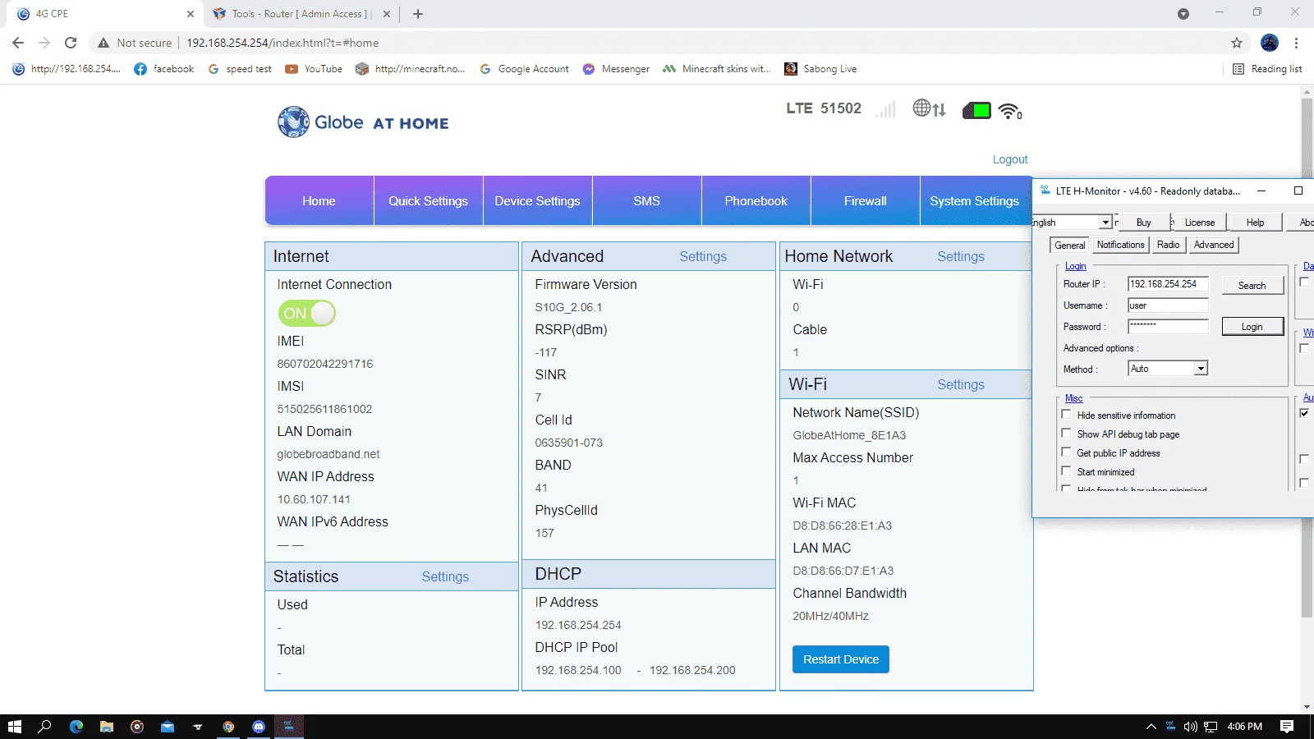Click the Login button in LTE H-Monitor
Image resolution: width=1314 pixels, height=739 pixels.
click(1252, 327)
